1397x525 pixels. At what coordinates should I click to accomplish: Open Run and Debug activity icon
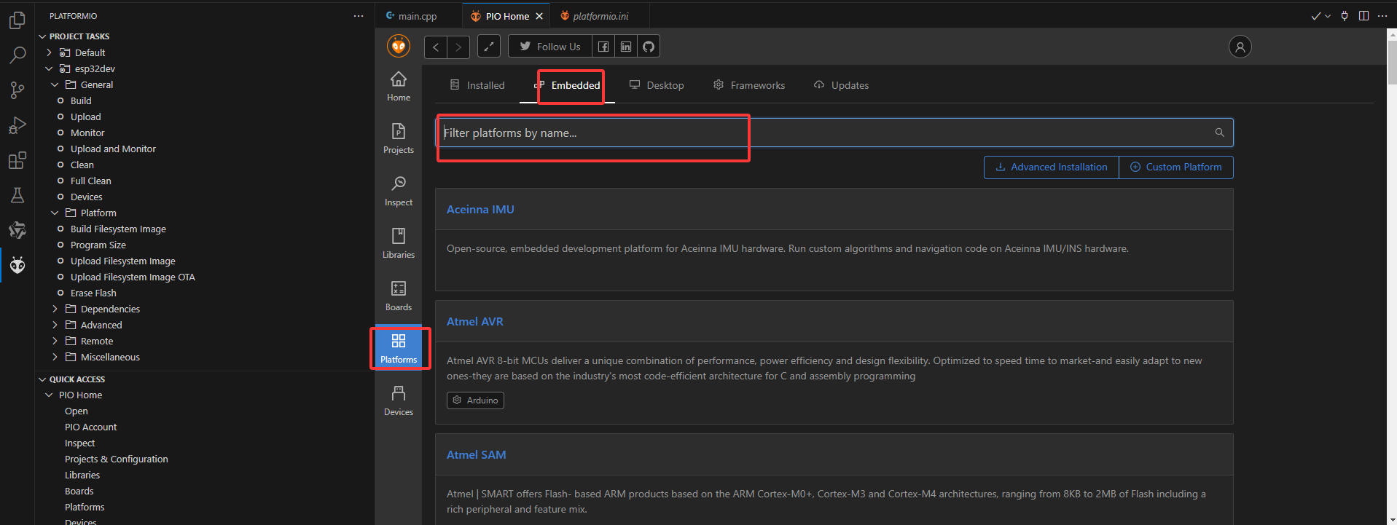click(17, 125)
